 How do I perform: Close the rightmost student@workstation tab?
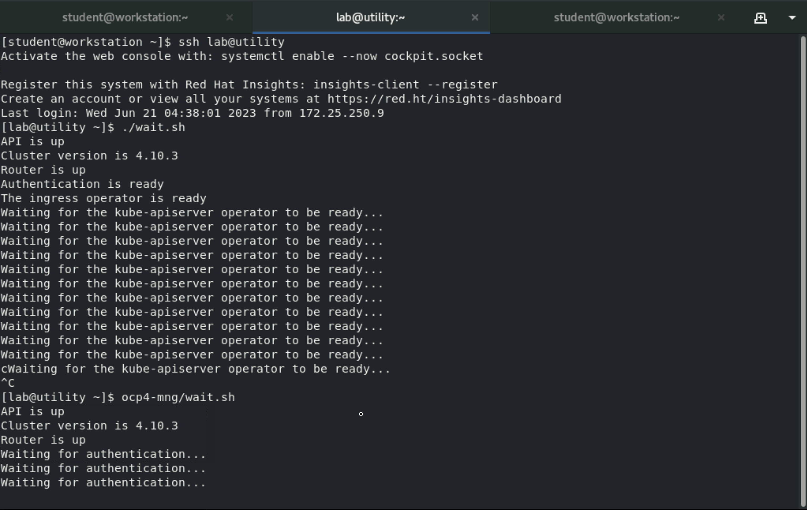pyautogui.click(x=721, y=17)
